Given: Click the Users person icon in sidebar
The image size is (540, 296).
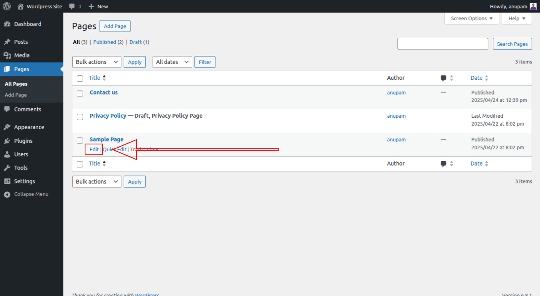Looking at the screenshot, I should (7, 154).
